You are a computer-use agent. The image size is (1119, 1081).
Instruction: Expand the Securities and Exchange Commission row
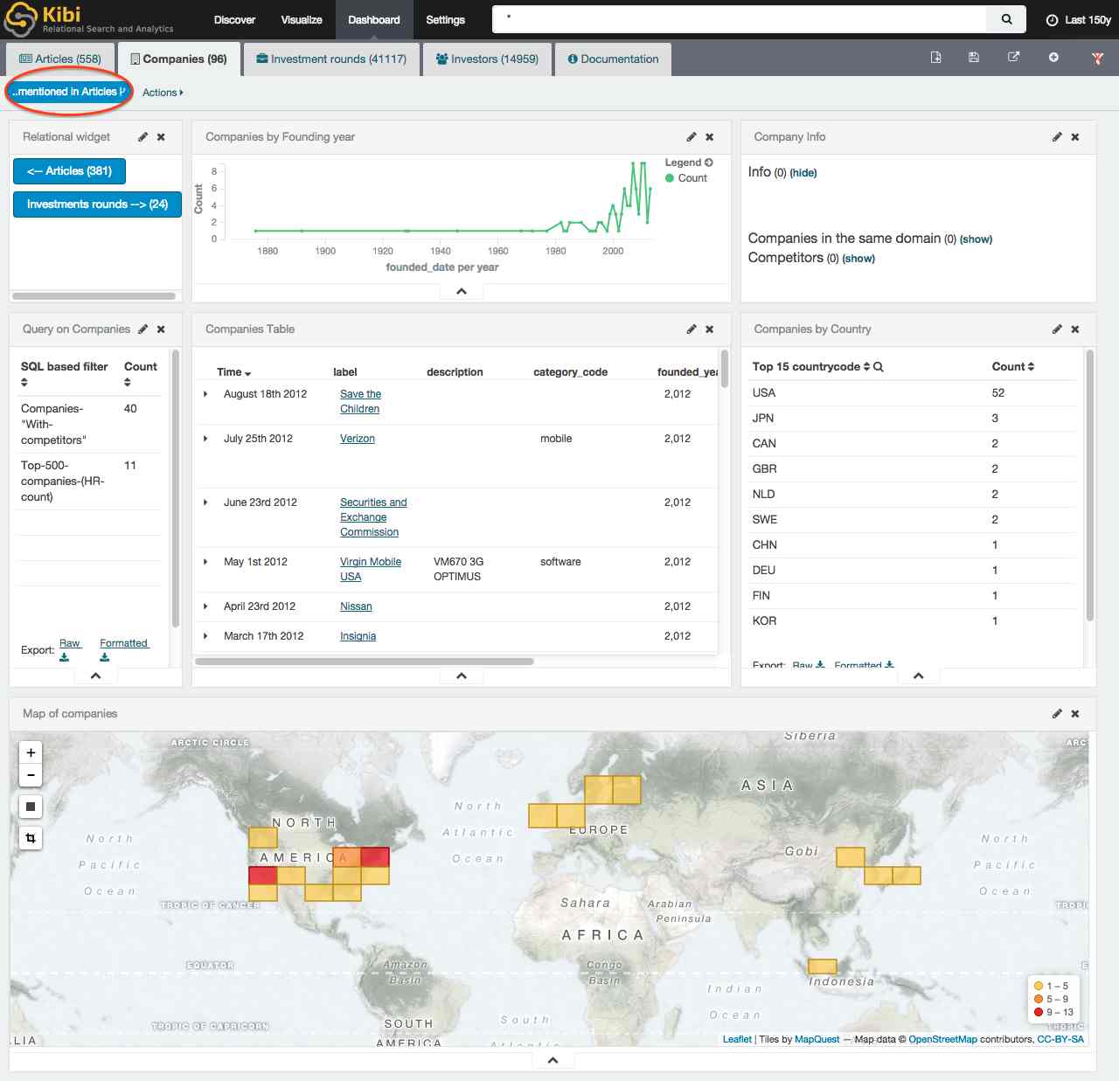[205, 502]
